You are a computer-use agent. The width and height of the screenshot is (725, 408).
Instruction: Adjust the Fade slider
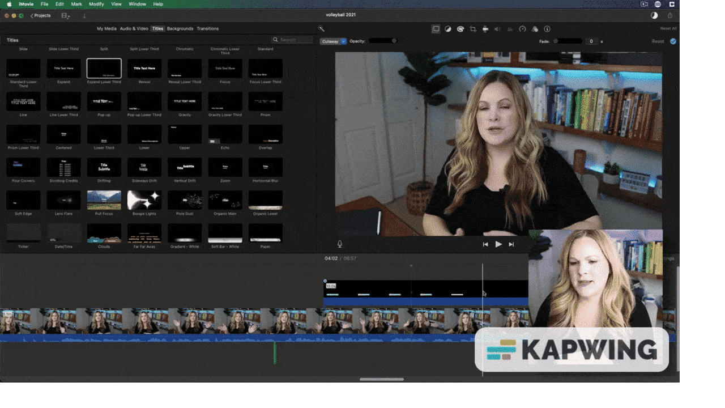click(x=568, y=41)
